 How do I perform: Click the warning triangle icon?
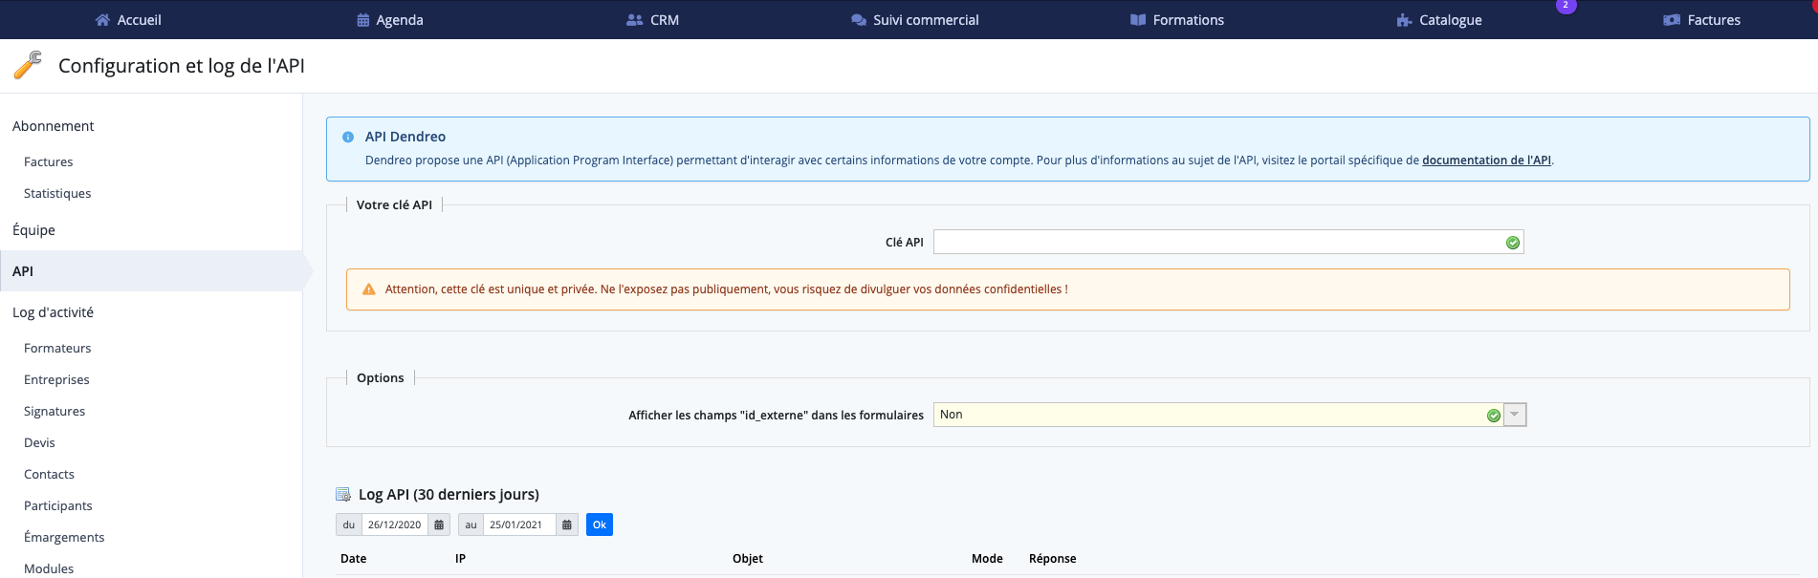369,289
